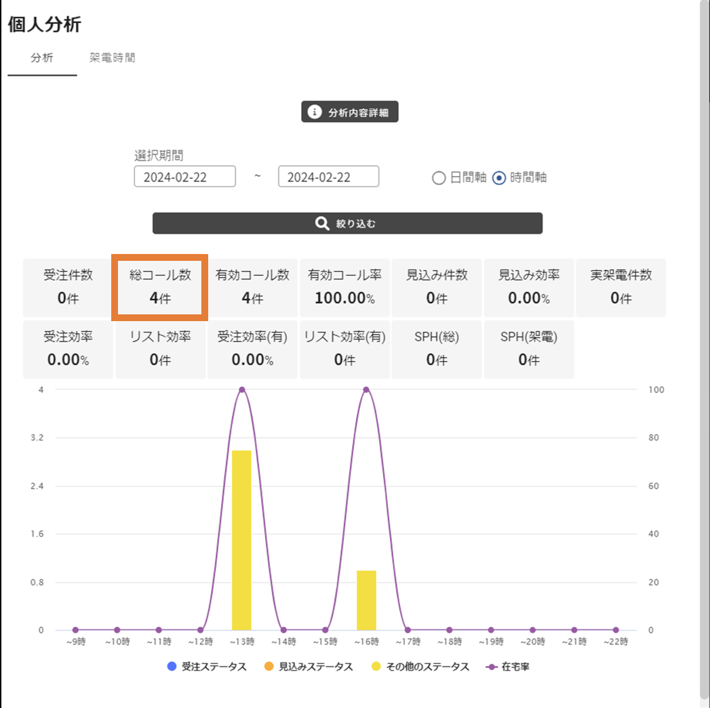Image resolution: width=710 pixels, height=708 pixels.
Task: Click the vertical scrollbar on the right
Action: [705, 339]
